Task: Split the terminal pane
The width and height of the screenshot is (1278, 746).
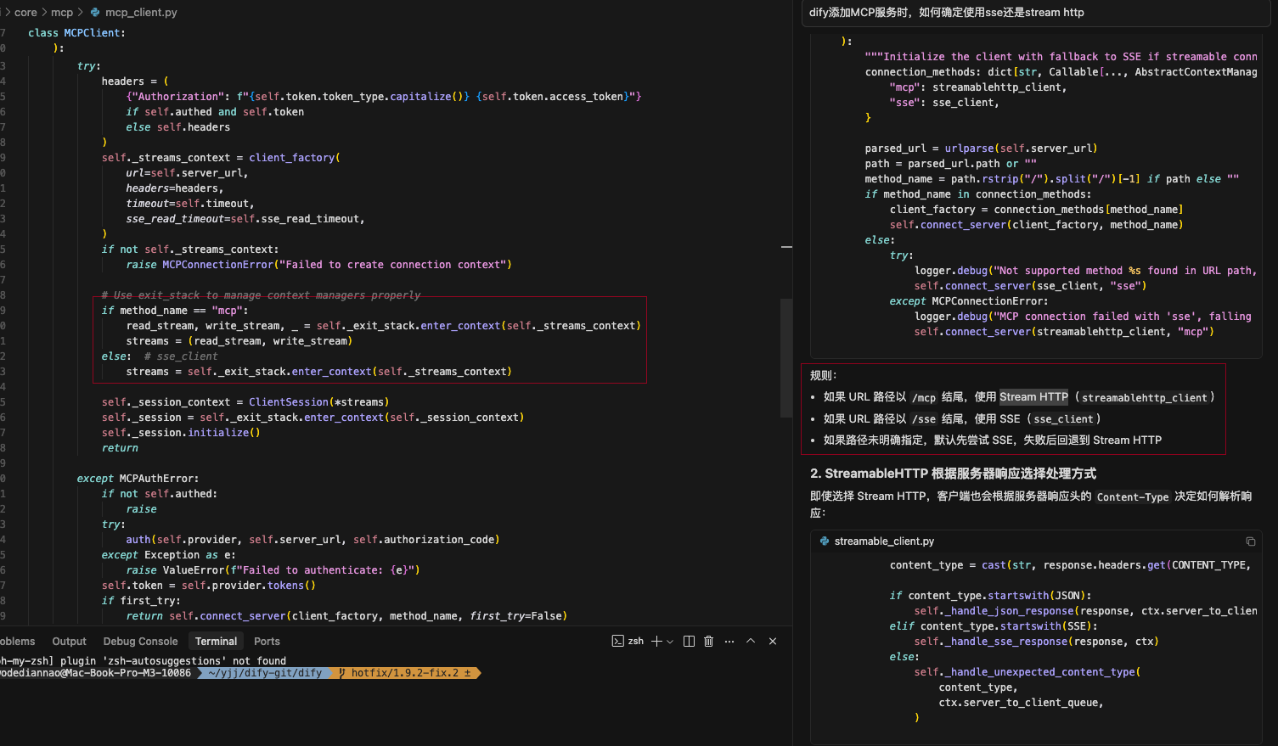Action: 689,641
